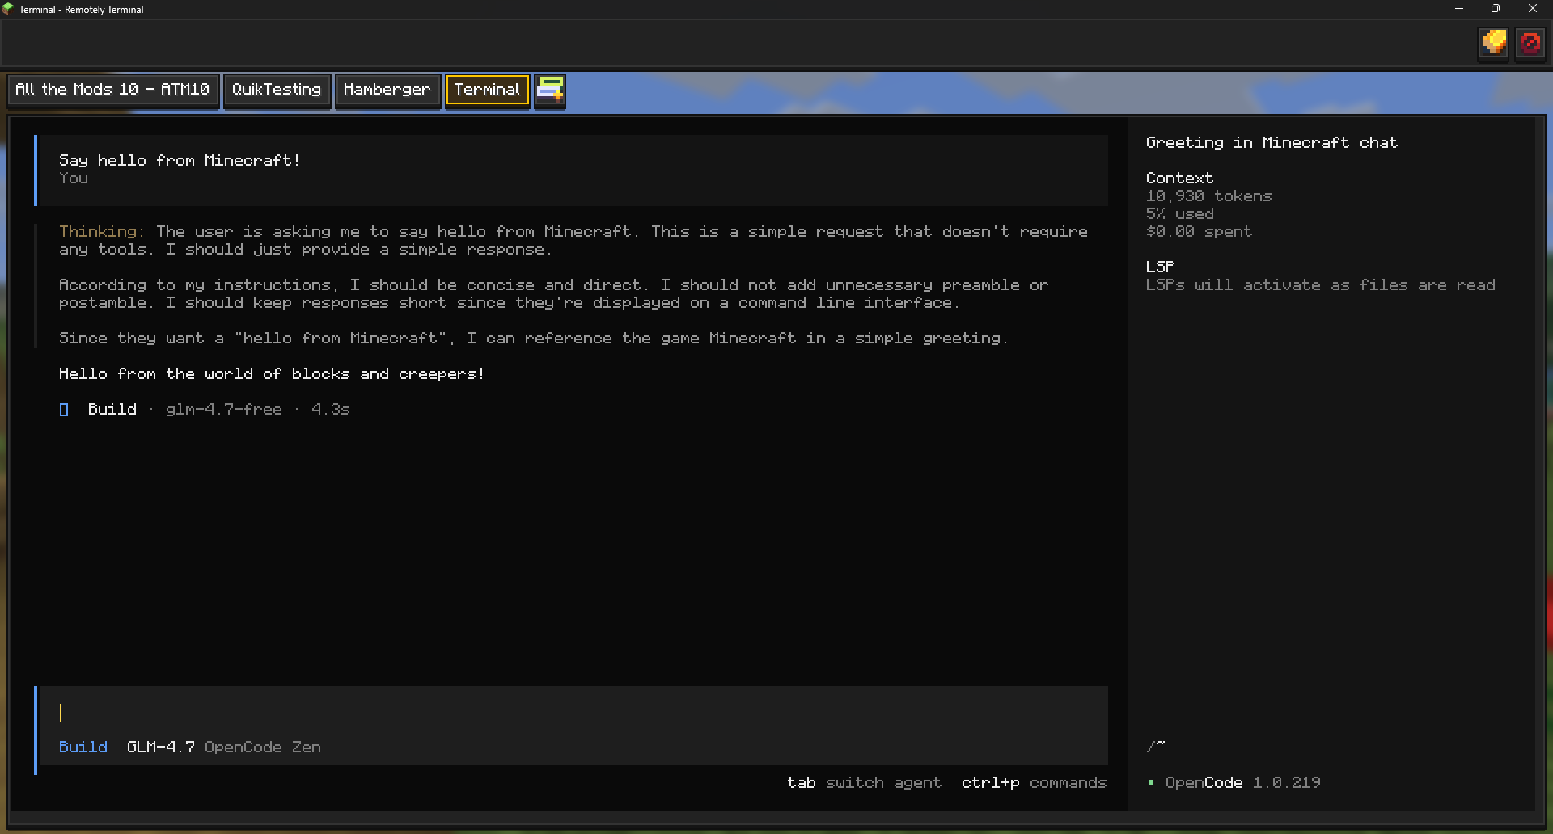
Task: Click the Build agent label in prompt box
Action: pos(83,747)
